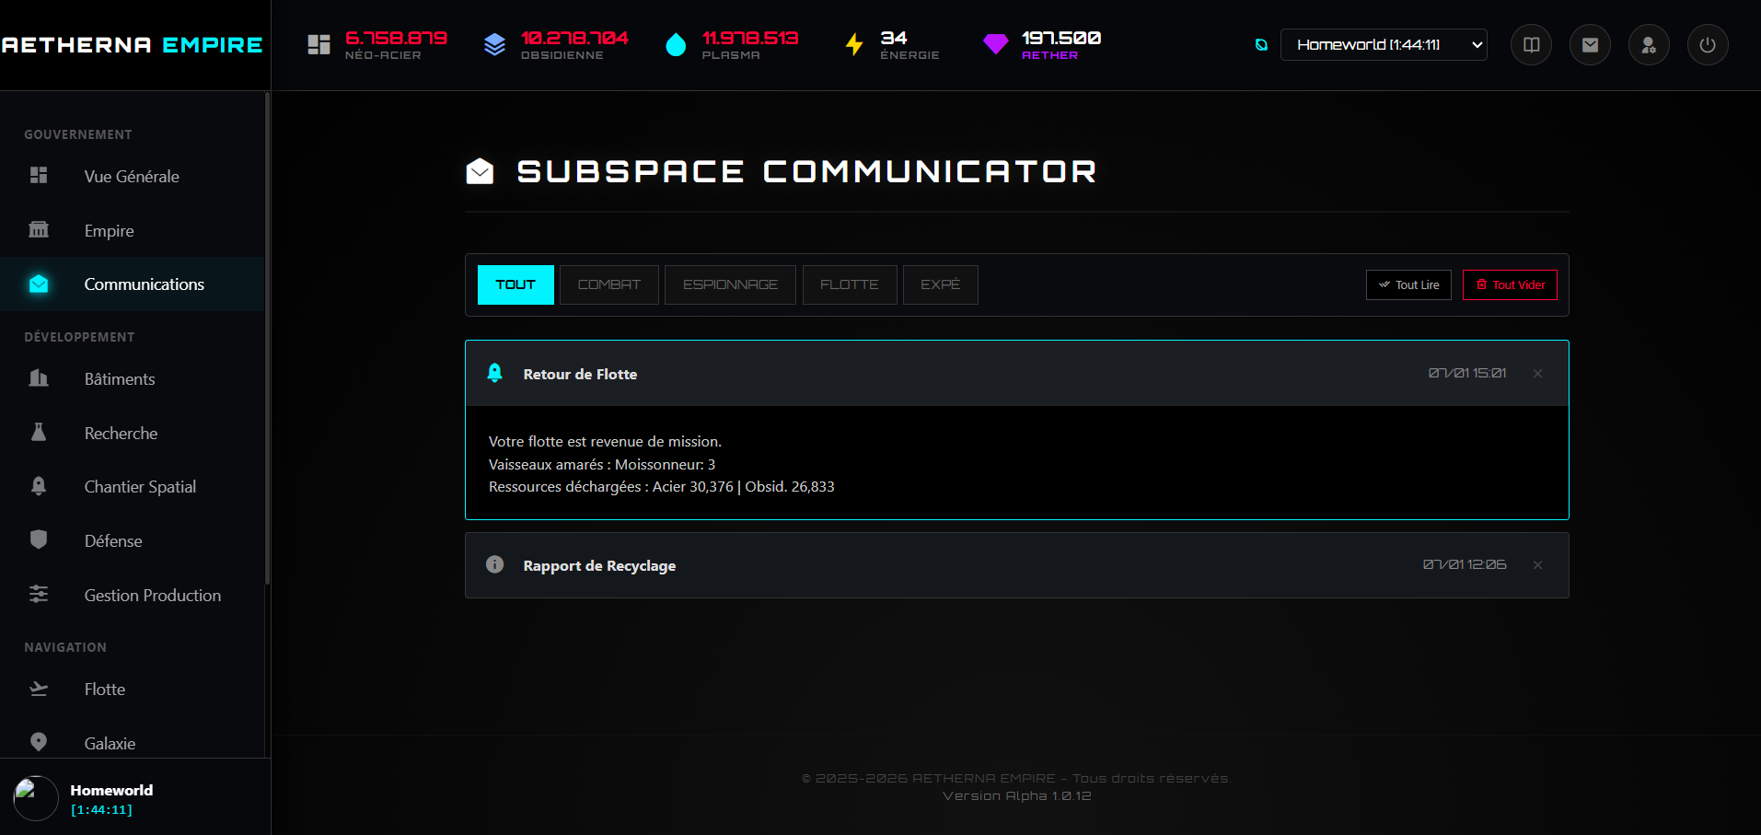This screenshot has height=835, width=1761.
Task: Click the sidebar vertical scrollbar
Action: point(267,341)
